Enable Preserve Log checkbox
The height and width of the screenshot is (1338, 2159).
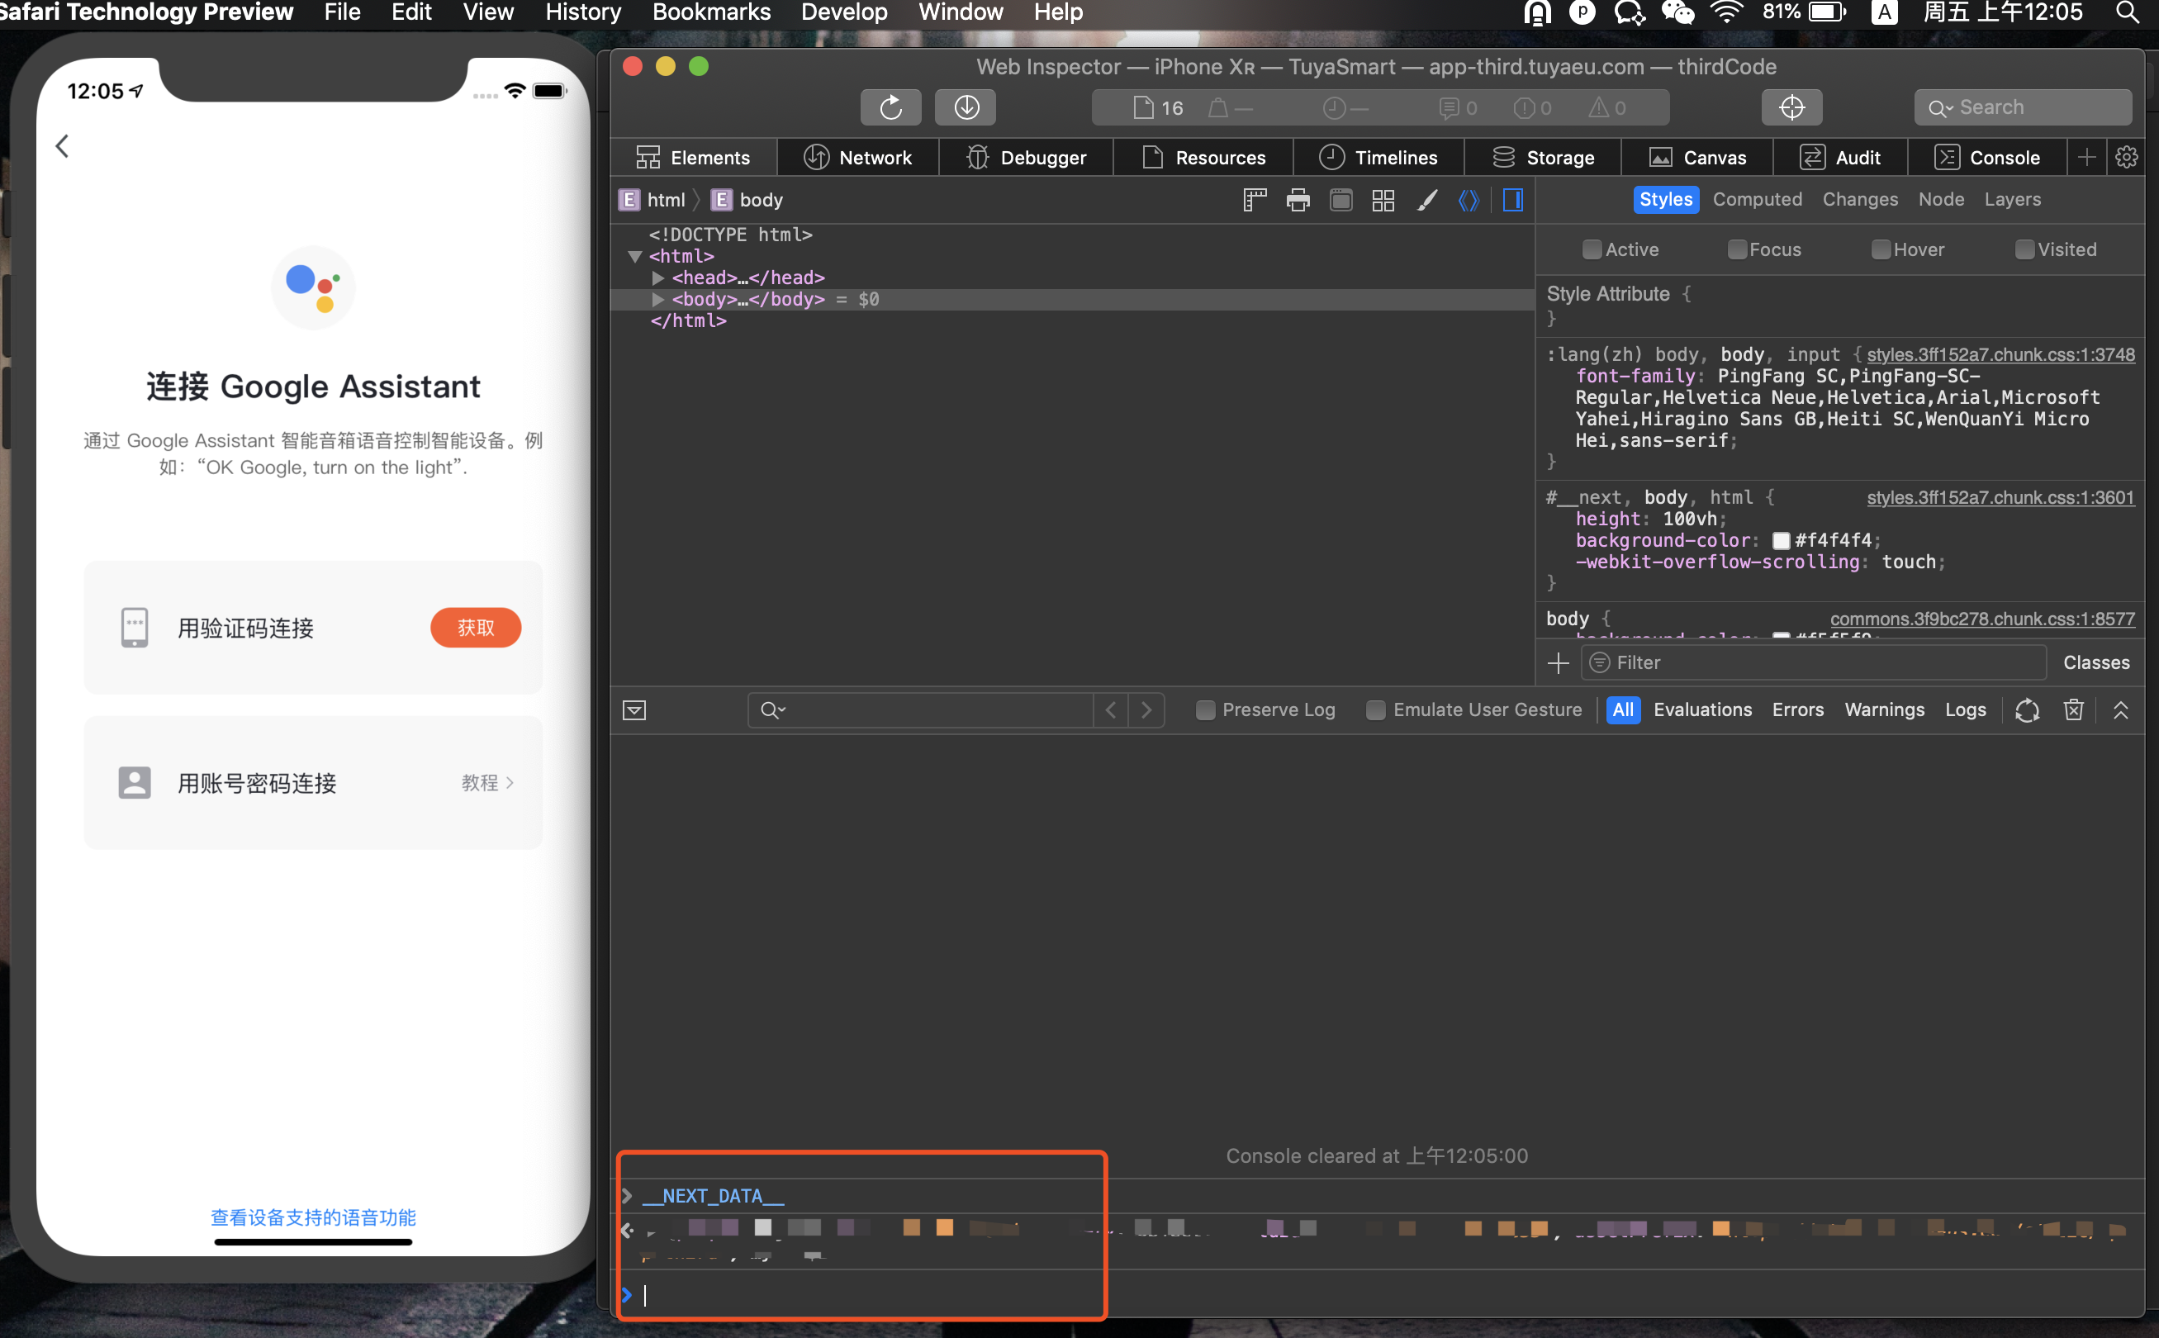(1205, 709)
